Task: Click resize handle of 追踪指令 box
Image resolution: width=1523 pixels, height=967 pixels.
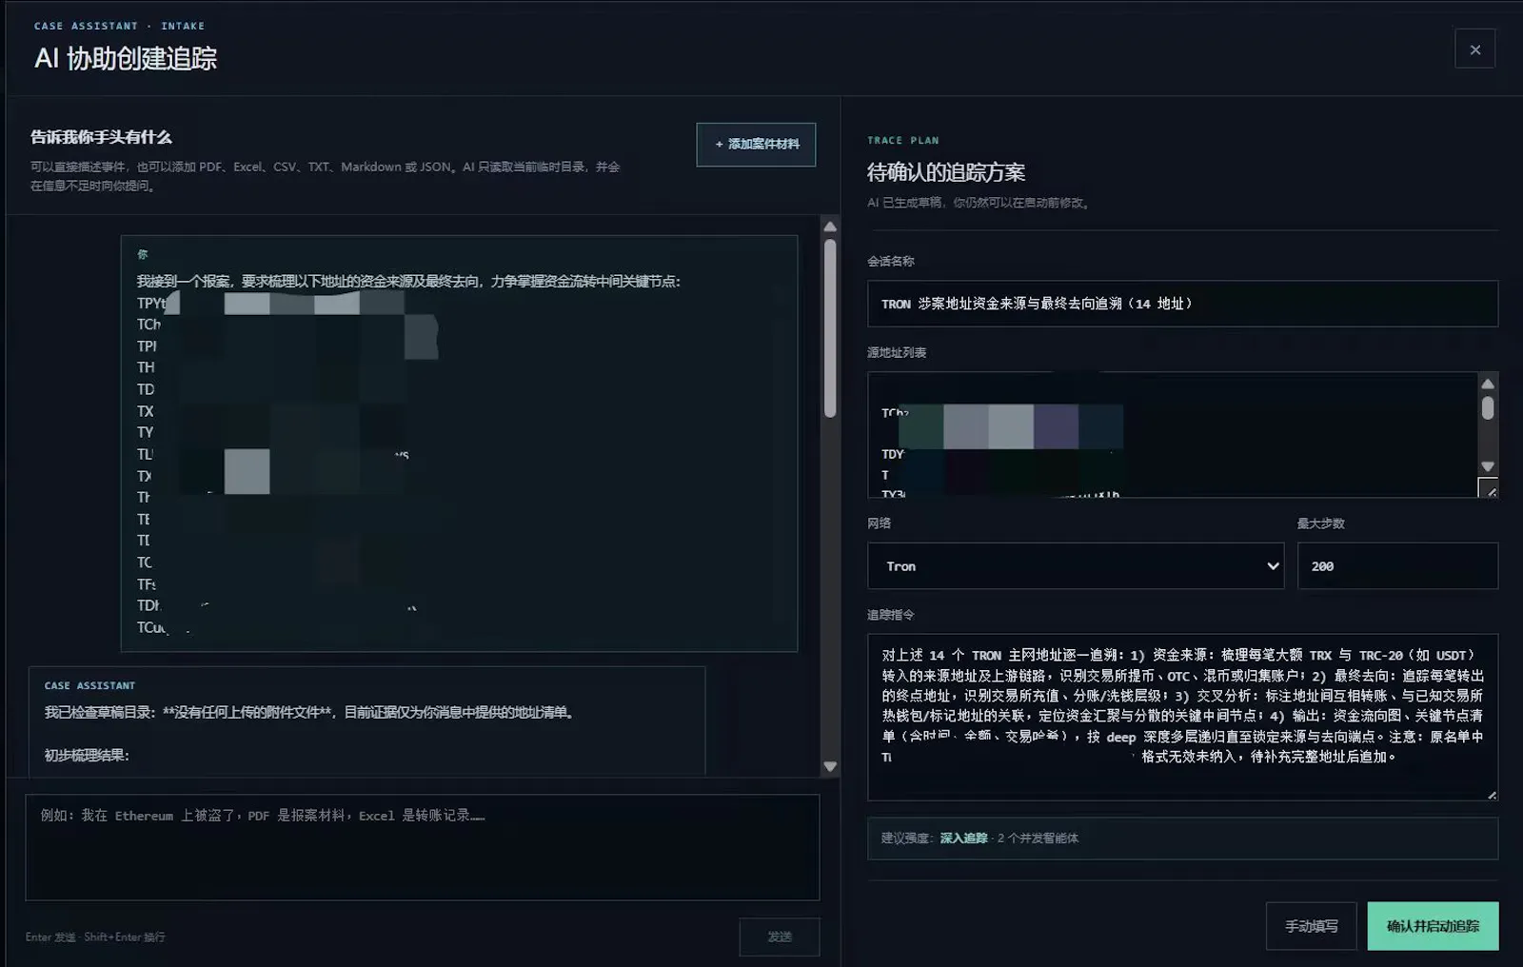Action: point(1492,795)
